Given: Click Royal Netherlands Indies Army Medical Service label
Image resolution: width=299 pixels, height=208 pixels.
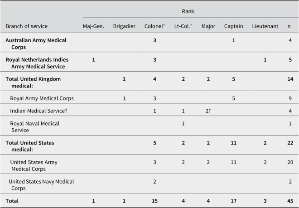Looking at the screenshot, I should tap(37, 63).
